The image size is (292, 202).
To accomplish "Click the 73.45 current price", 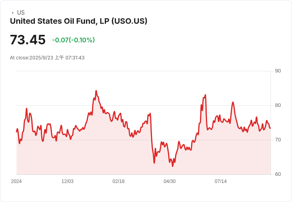I will (x=28, y=40).
